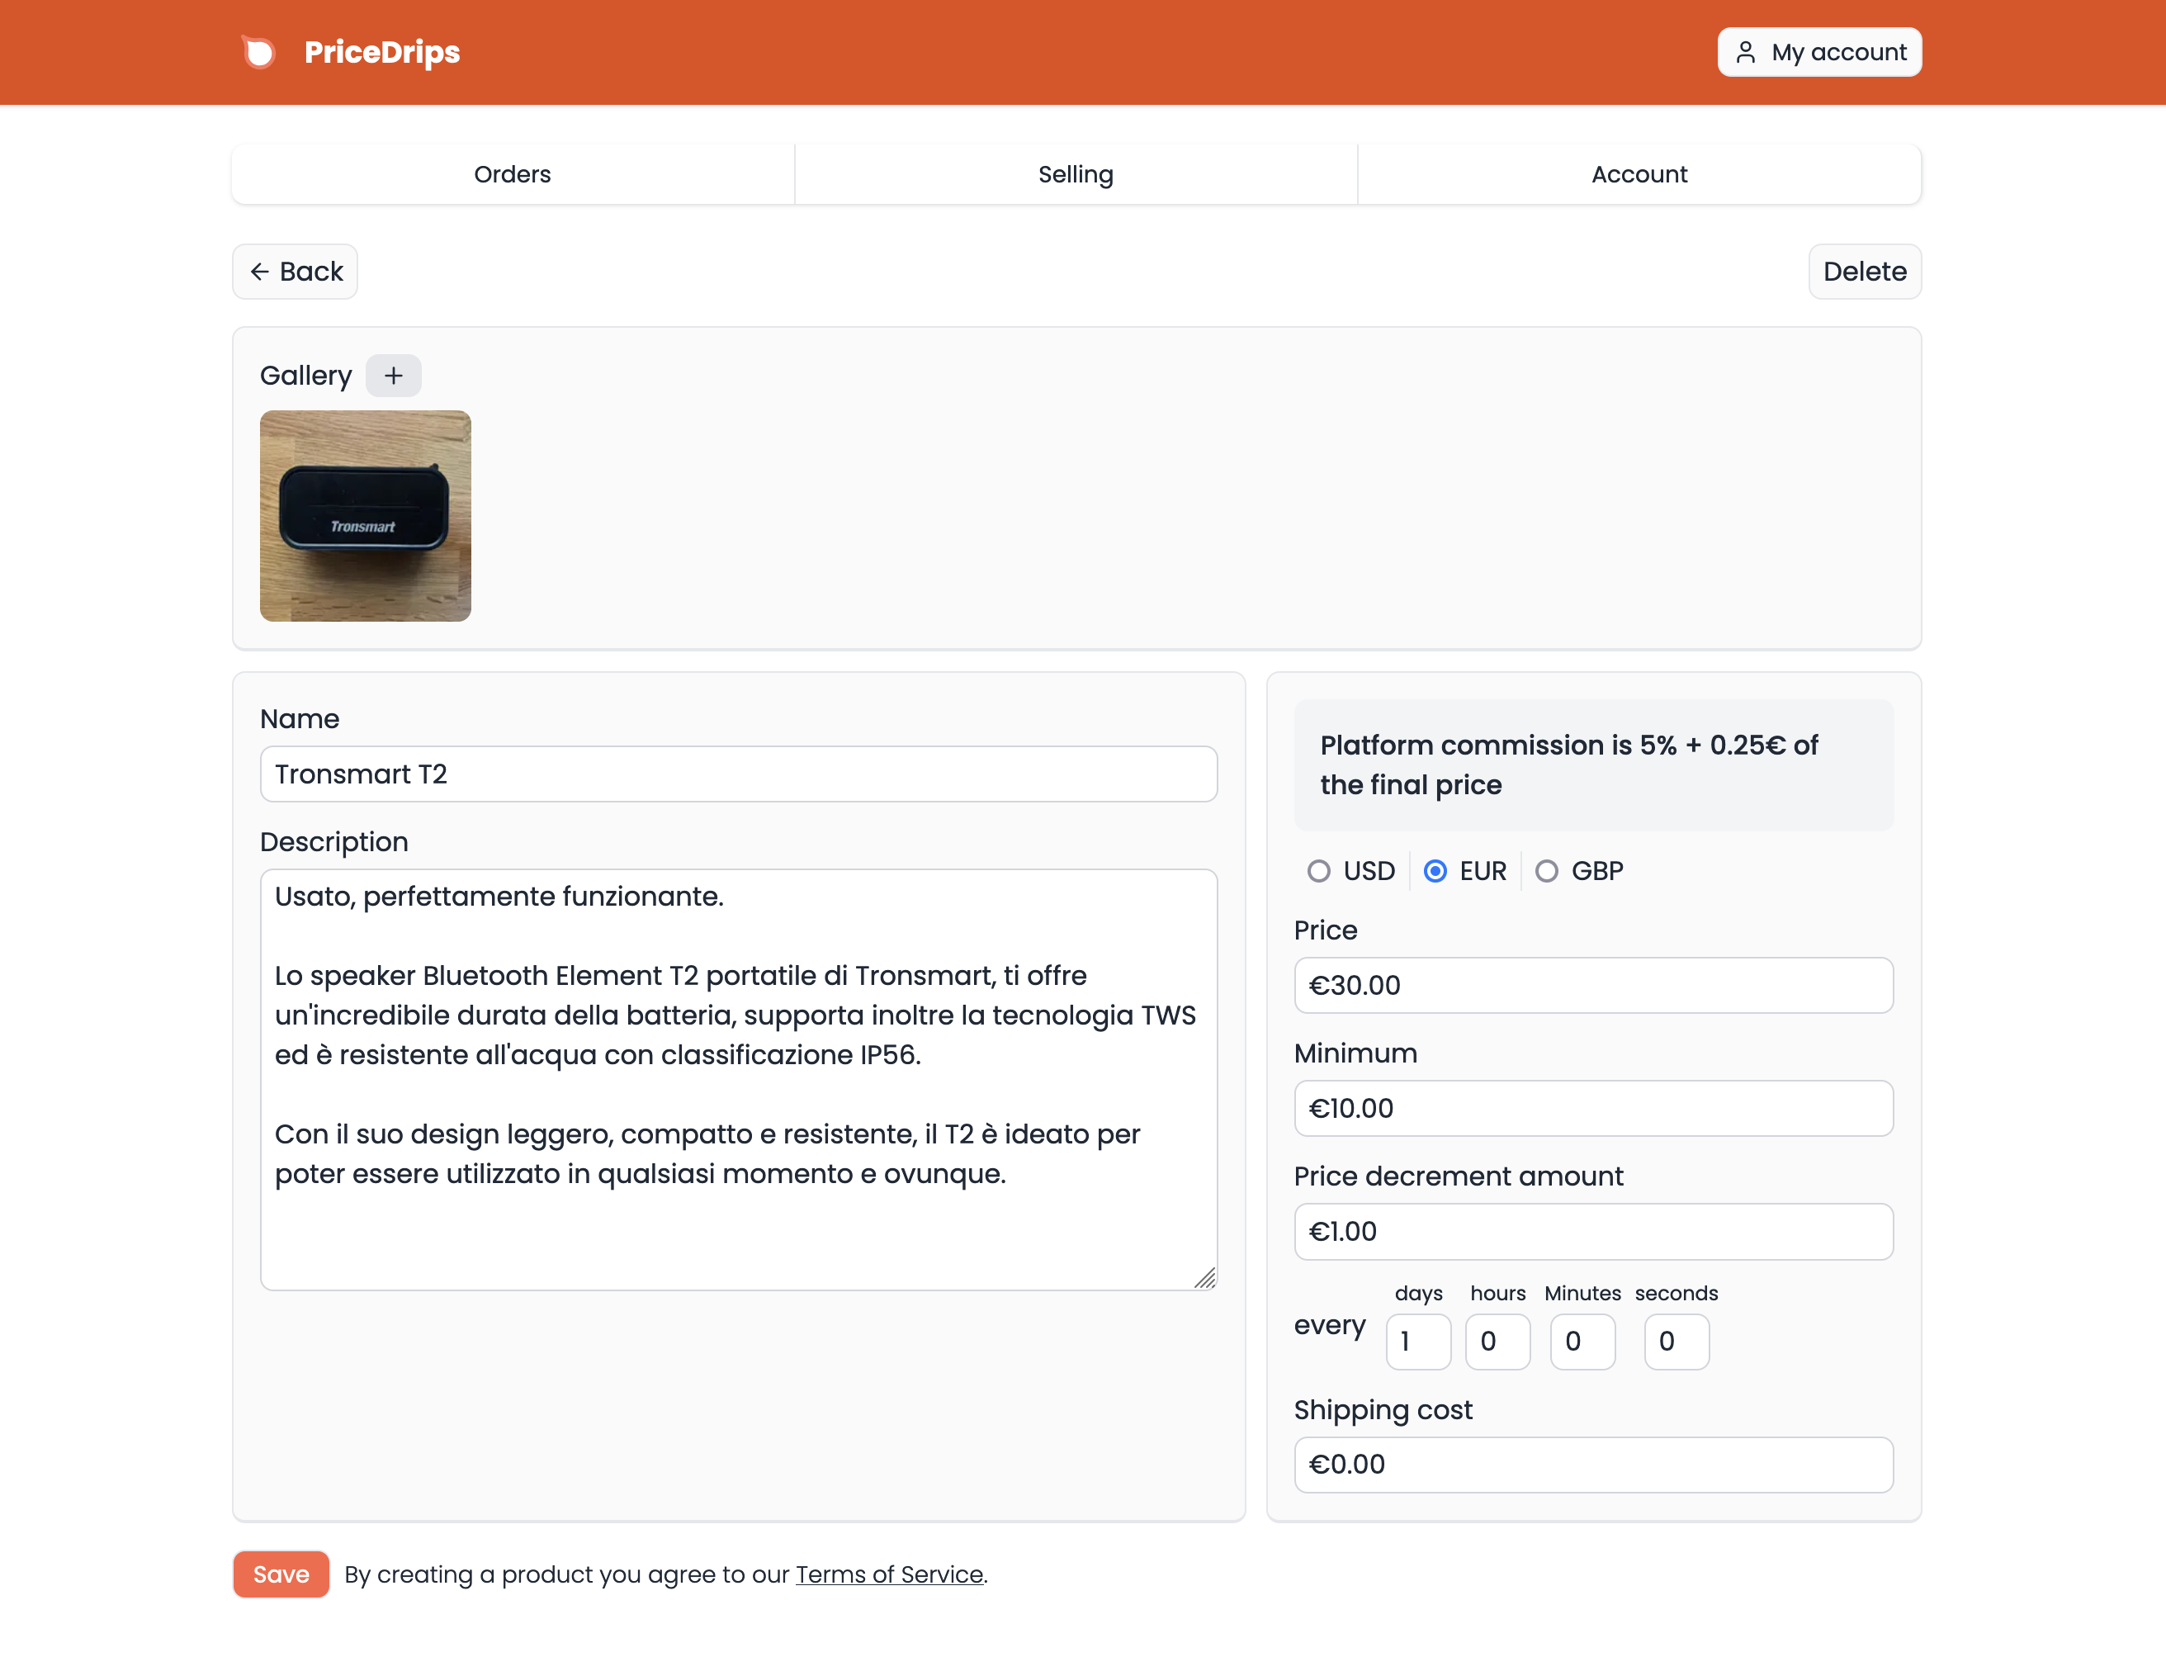Go back with the Back button
Image resolution: width=2166 pixels, height=1671 pixels.
tap(296, 272)
